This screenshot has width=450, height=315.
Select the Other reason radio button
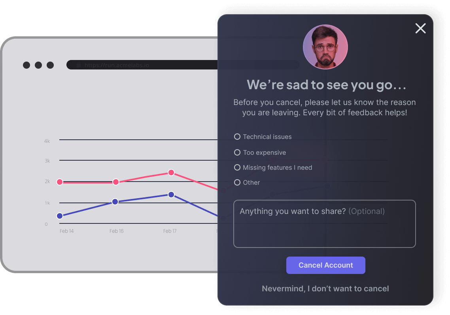[237, 182]
